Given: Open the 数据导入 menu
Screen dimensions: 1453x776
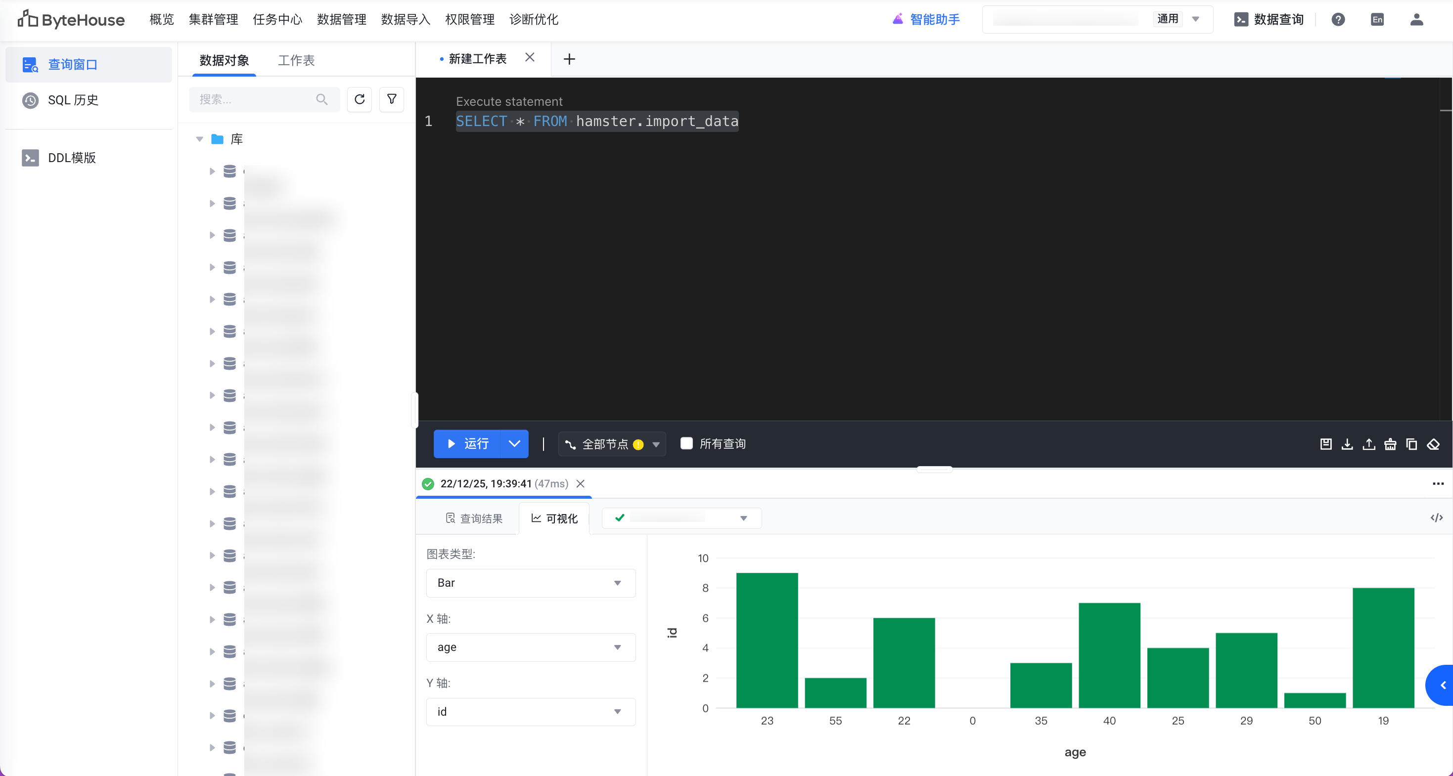Looking at the screenshot, I should 406,20.
